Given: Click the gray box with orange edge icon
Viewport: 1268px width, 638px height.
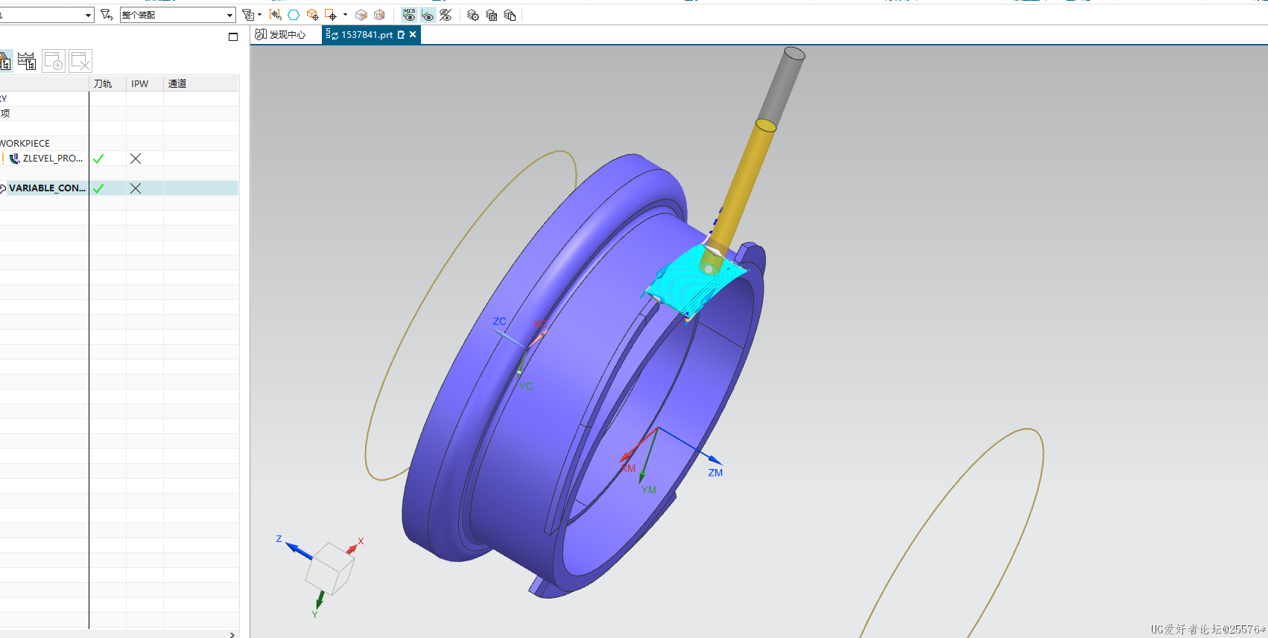Looking at the screenshot, I should (361, 15).
